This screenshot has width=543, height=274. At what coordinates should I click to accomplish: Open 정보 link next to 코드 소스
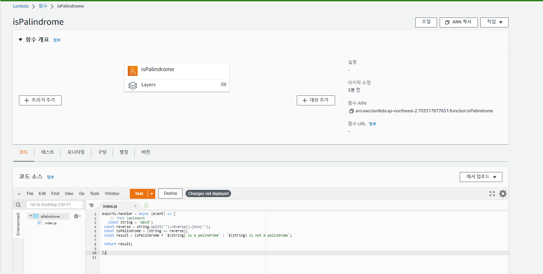coord(50,177)
